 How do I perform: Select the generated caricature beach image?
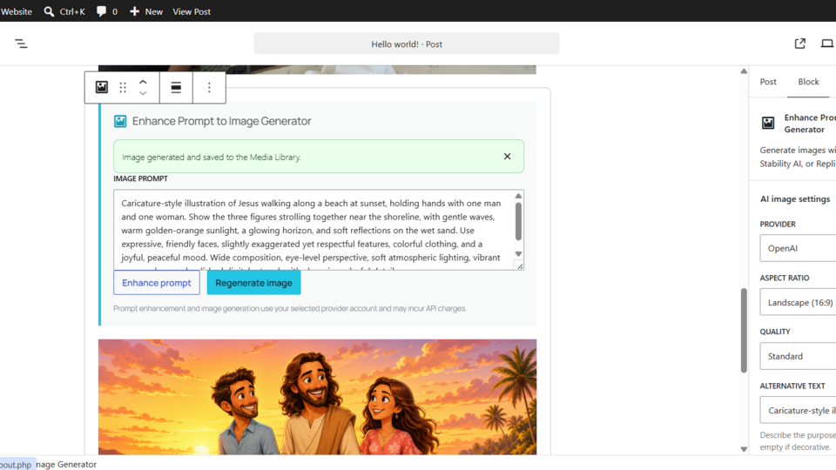point(317,397)
